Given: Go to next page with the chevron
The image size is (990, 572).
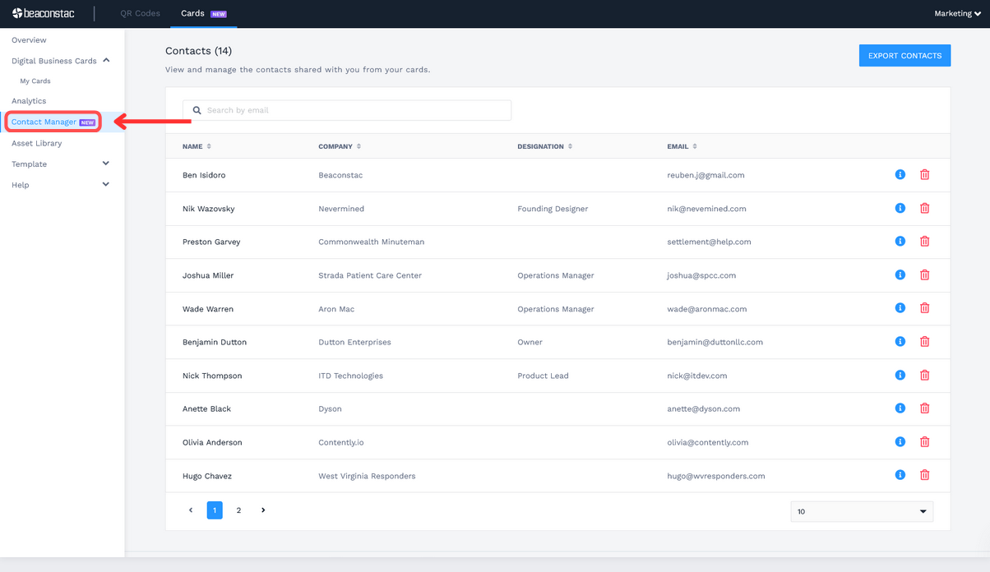Looking at the screenshot, I should 263,510.
